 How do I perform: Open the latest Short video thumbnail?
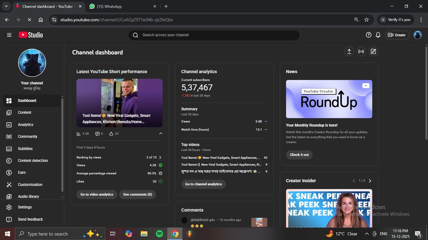point(119,103)
